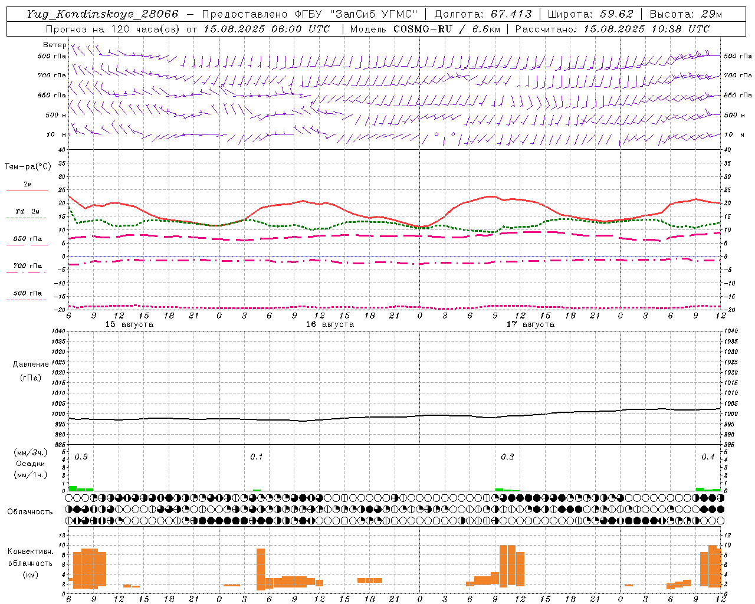Click the 0.3 precipitation total value
The image size is (755, 604).
point(507,457)
